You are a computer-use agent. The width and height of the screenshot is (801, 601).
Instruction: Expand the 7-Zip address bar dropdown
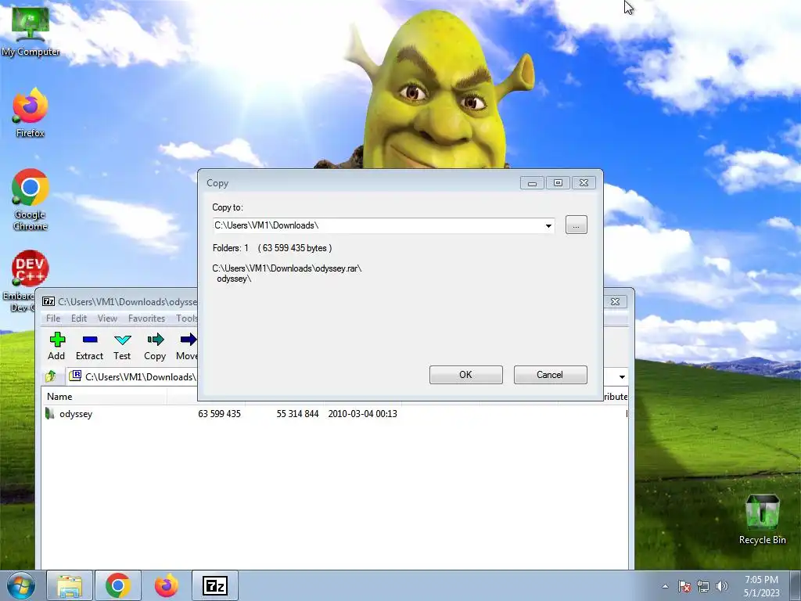622,376
